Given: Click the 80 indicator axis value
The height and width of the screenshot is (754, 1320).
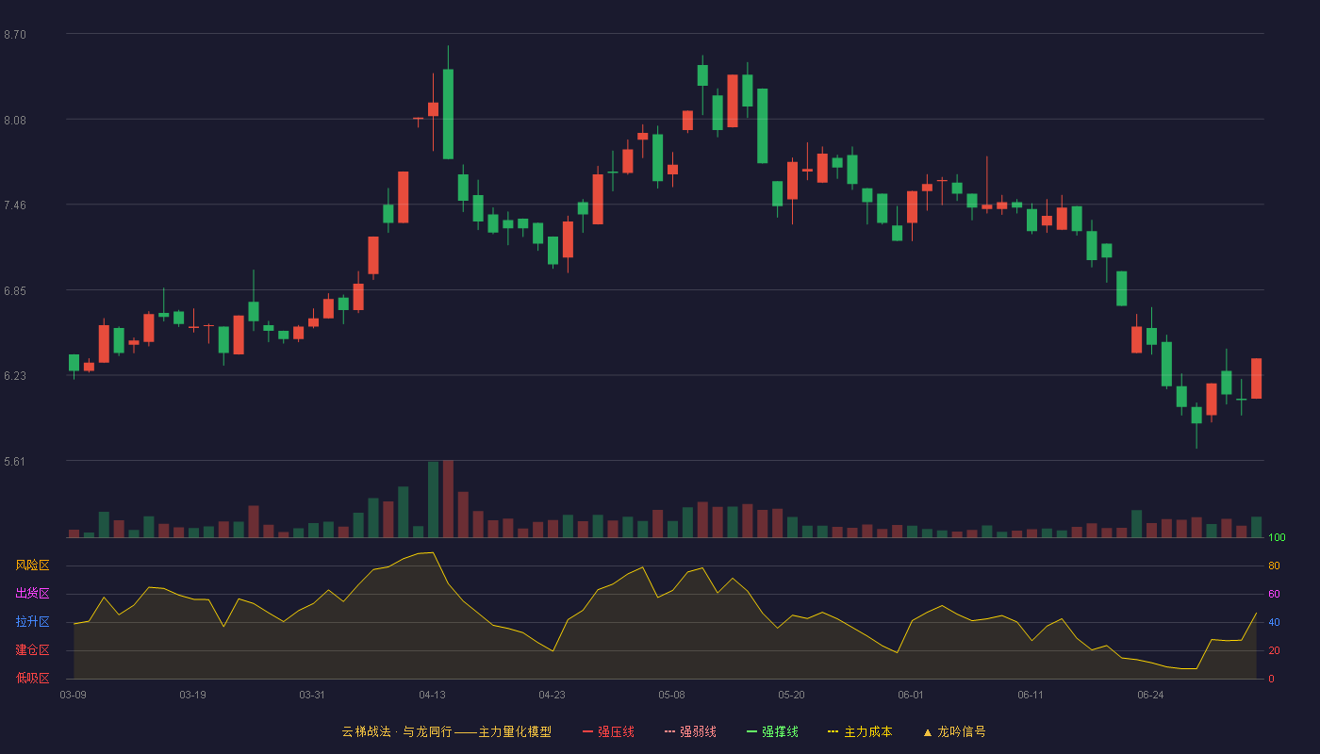Looking at the screenshot, I should point(1274,566).
